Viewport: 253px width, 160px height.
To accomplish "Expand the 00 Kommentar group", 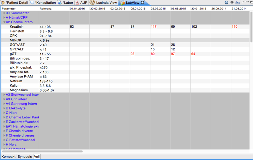I will pos(4,13).
